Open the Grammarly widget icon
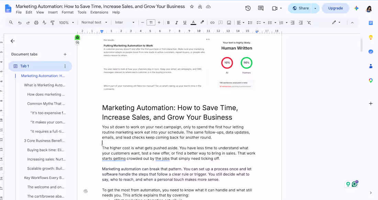This screenshot has height=200, width=378. coord(355,184)
